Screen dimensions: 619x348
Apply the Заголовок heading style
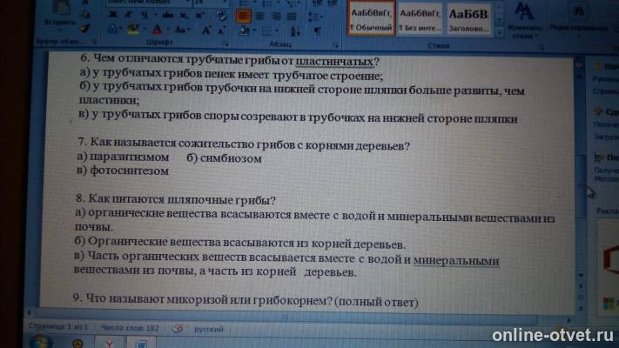point(468,19)
